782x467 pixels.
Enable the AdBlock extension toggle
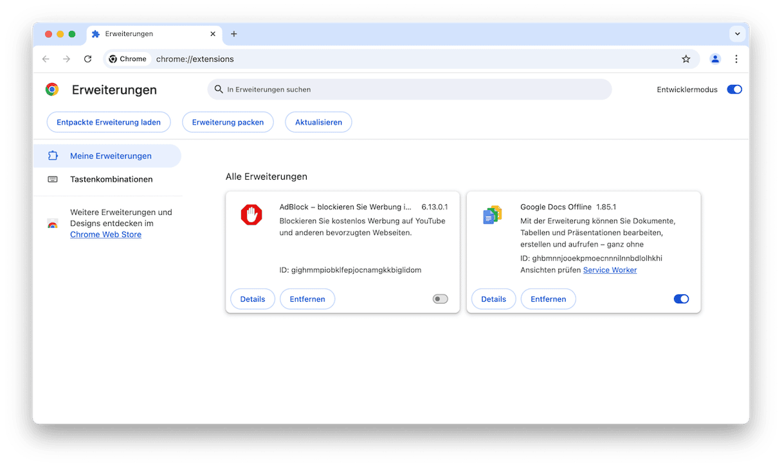point(440,299)
